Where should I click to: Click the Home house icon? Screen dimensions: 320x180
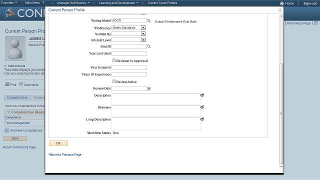[282, 3]
